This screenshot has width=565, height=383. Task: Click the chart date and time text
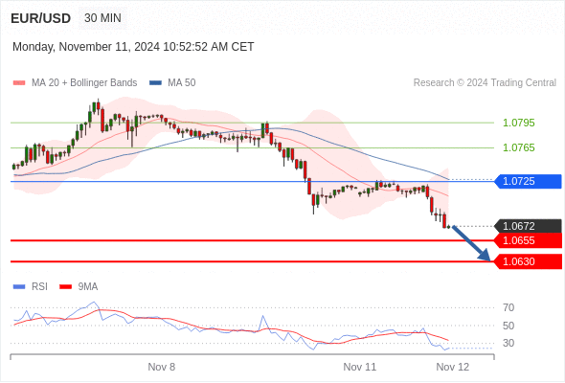tap(133, 47)
